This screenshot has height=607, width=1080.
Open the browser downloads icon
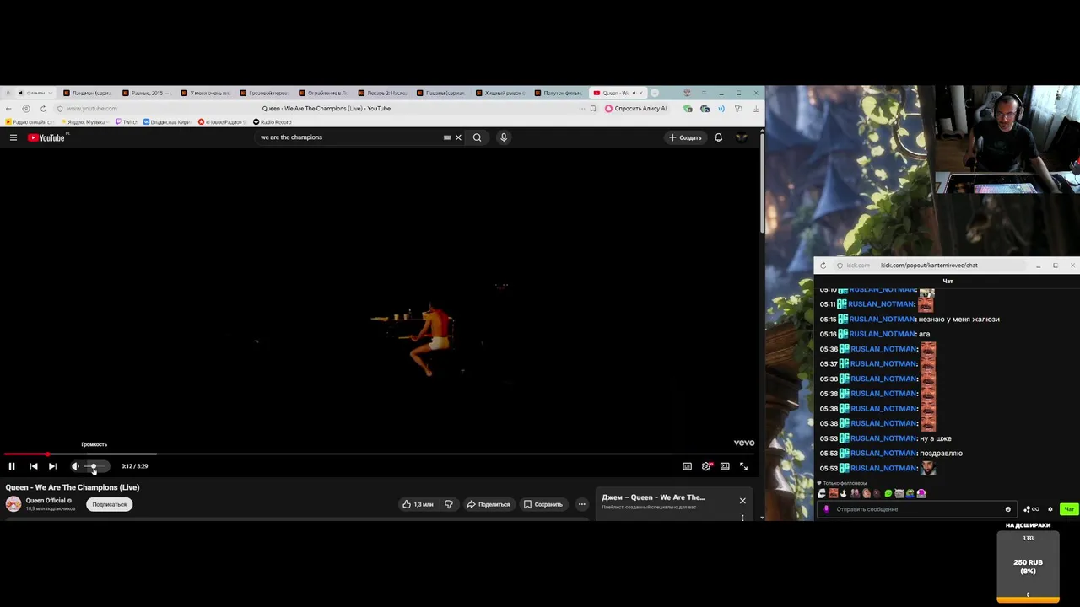click(x=755, y=109)
